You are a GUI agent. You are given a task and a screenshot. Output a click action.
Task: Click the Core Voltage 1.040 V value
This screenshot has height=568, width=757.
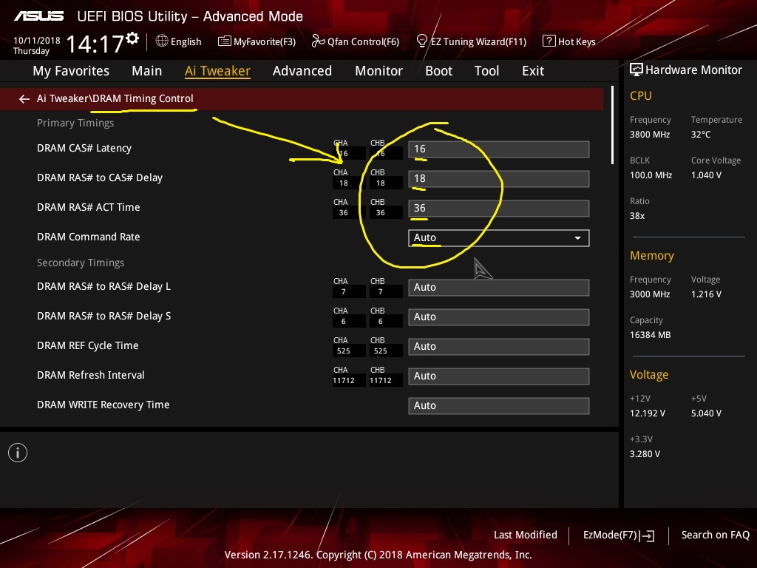(x=706, y=175)
